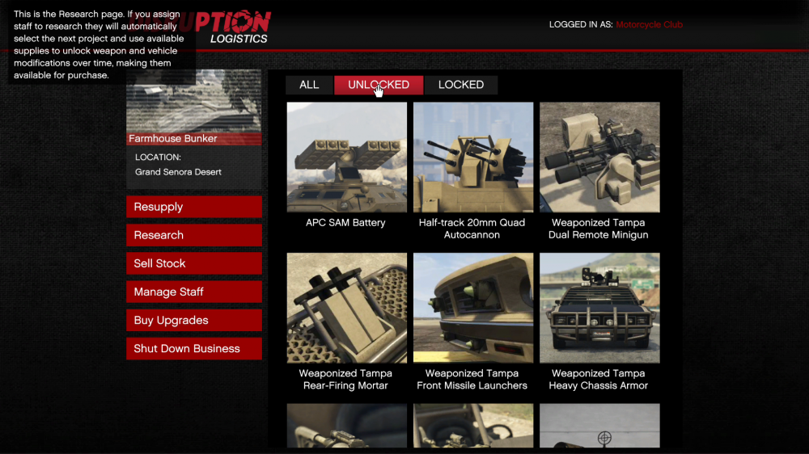The height and width of the screenshot is (454, 809).
Task: Open the LOCKED research tab
Action: click(460, 85)
